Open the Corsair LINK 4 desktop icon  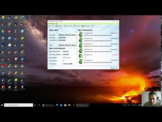coord(10,88)
